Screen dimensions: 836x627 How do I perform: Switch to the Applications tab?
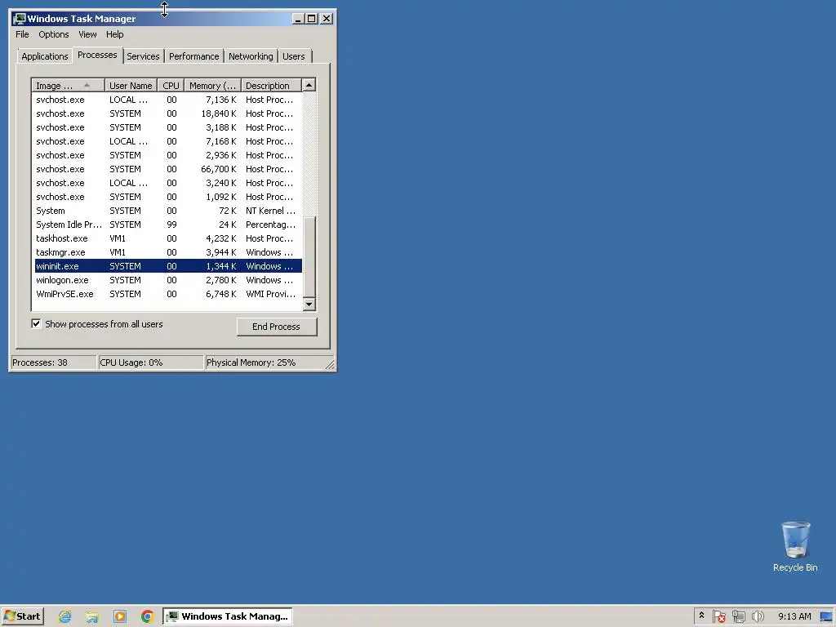pyautogui.click(x=44, y=56)
